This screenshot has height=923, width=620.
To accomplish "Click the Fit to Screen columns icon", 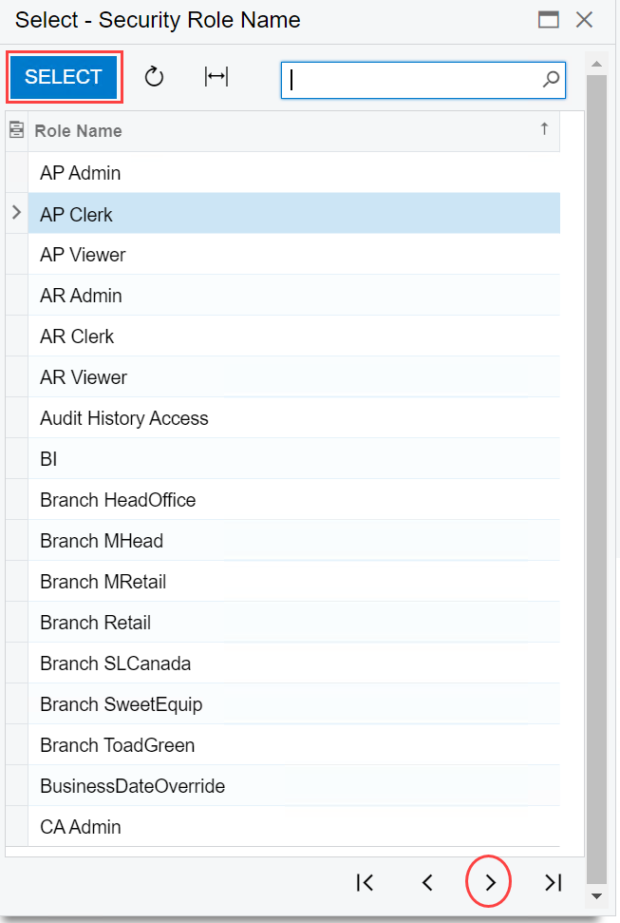I will (216, 78).
